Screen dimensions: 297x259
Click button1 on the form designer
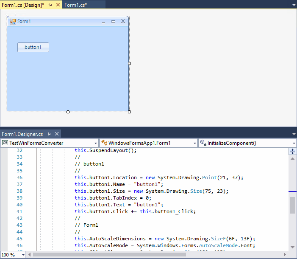pyautogui.click(x=33, y=48)
